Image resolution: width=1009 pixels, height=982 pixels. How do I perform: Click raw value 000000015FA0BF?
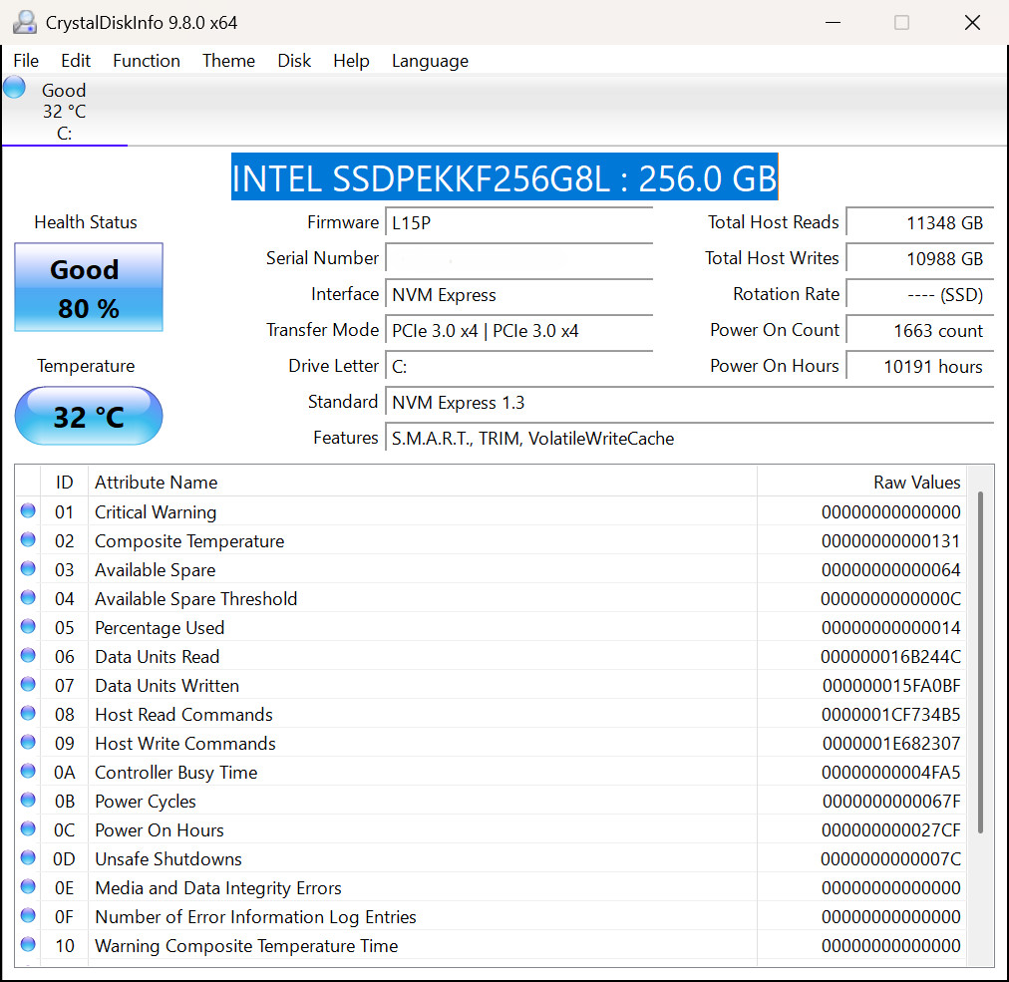[891, 686]
